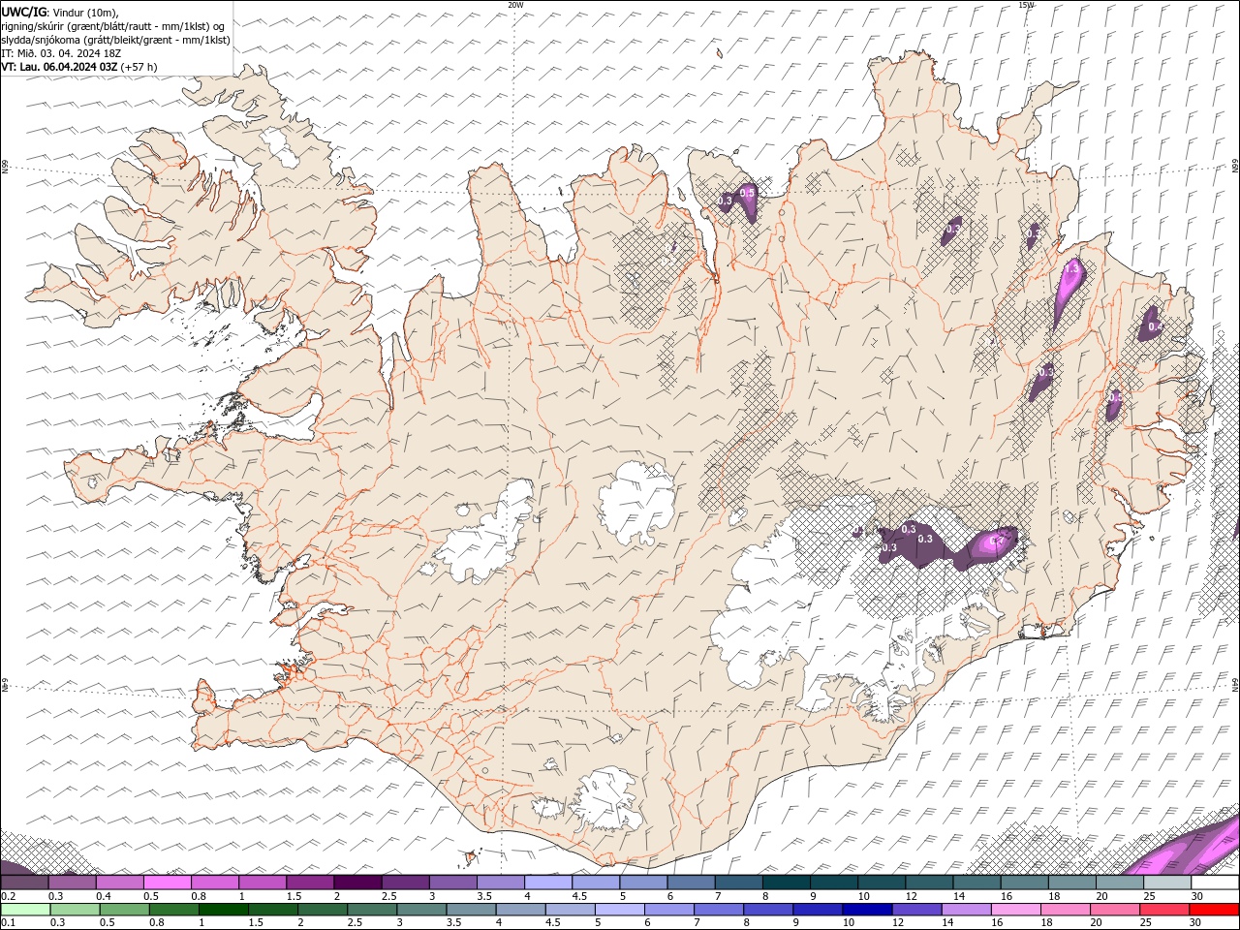Click the '0.2' label in upper legend
This screenshot has height=930, width=1240.
pos(8,896)
